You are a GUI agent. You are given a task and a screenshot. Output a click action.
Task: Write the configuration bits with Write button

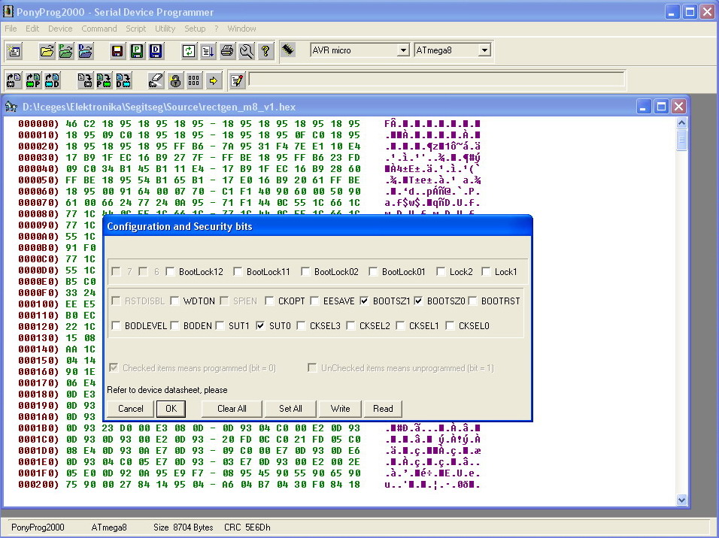[340, 409]
